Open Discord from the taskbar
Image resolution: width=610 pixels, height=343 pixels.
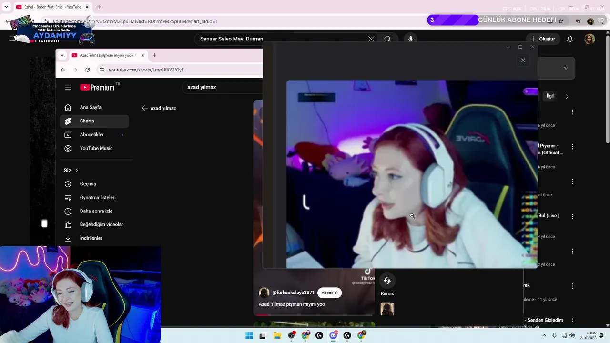(x=334, y=336)
